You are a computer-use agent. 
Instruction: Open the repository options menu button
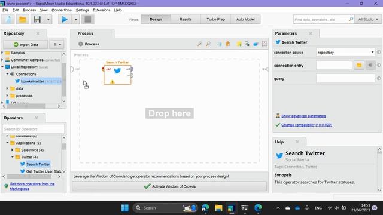click(x=57, y=45)
